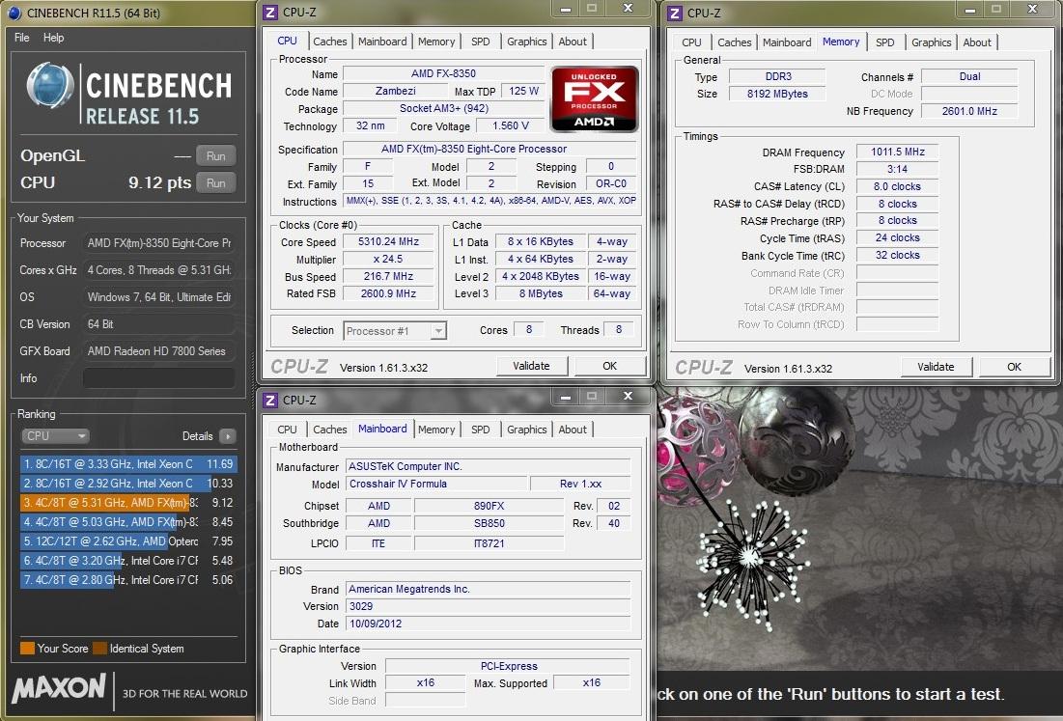The height and width of the screenshot is (721, 1063).
Task: Select ranking row 4 AMD FX 5.03 GHz
Action: coord(128,522)
